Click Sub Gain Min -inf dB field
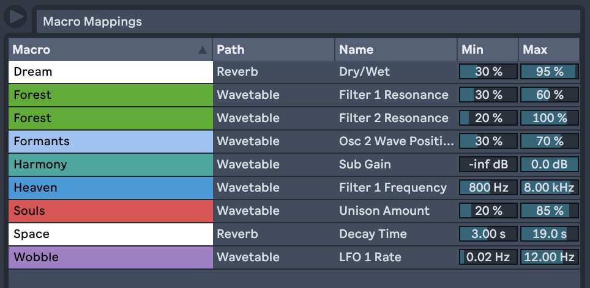Viewport: 590px width, 288px height. click(488, 165)
